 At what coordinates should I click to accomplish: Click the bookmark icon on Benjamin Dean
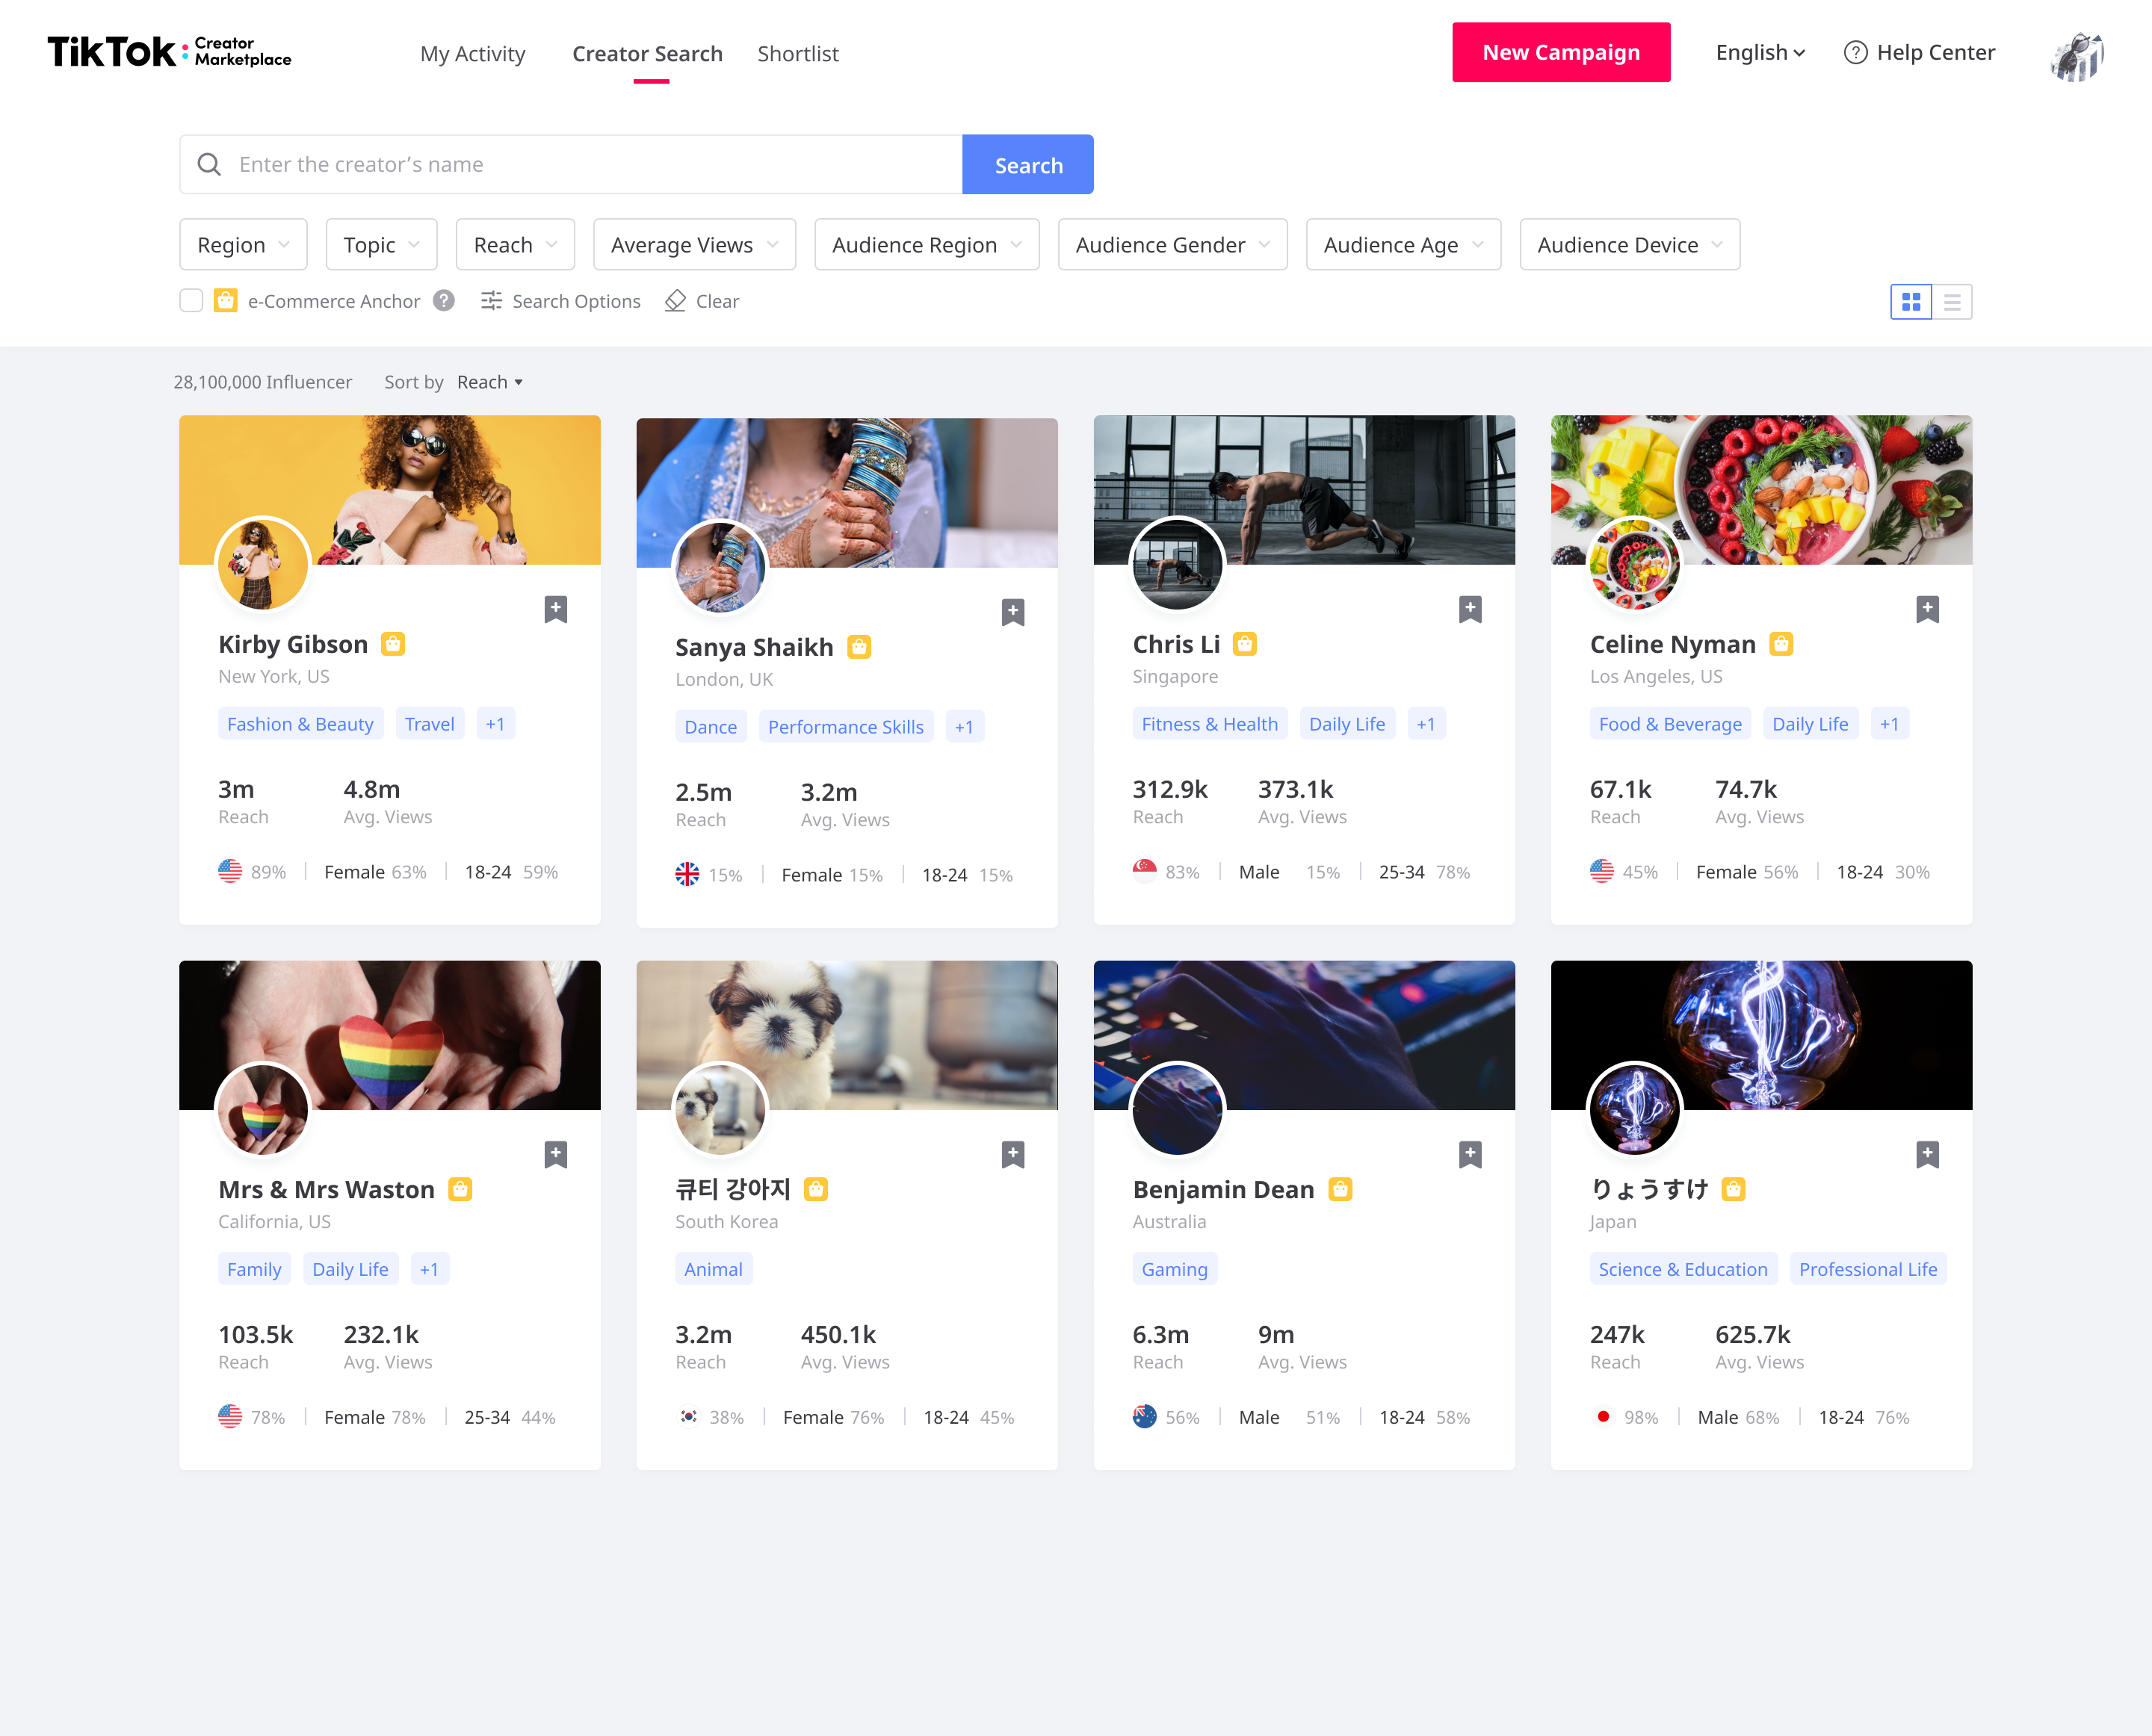(1470, 1153)
